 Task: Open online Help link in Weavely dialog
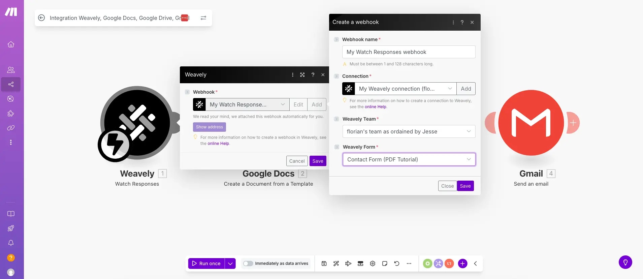coord(218,144)
